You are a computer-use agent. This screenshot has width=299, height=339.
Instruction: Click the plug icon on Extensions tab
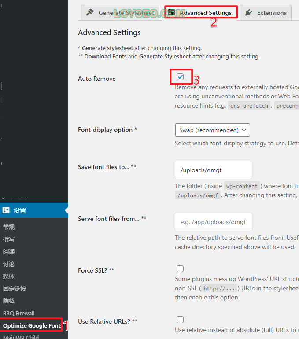pyautogui.click(x=248, y=12)
